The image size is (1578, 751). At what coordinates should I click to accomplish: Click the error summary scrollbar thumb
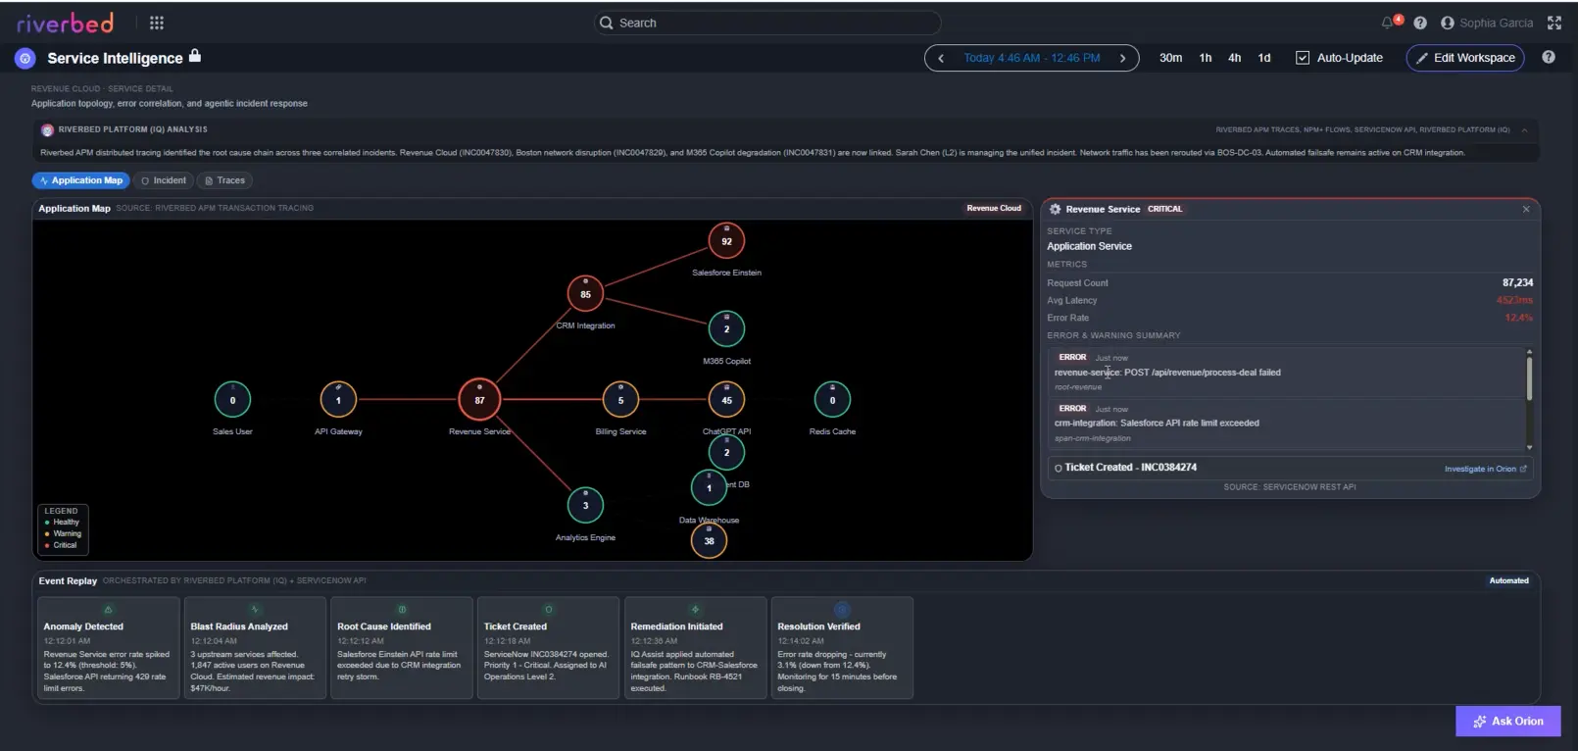click(x=1529, y=378)
